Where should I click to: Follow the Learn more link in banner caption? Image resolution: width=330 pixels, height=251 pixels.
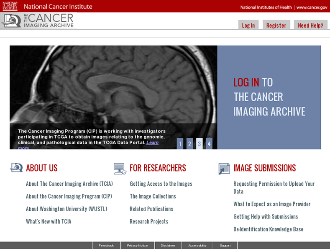[x=152, y=143]
